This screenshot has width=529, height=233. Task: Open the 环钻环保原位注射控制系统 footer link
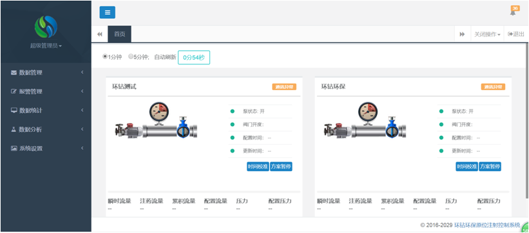click(x=488, y=225)
